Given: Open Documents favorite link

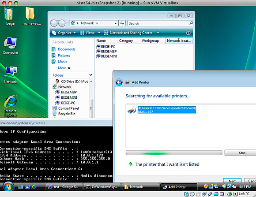Looking at the screenshot, I should 64,49.
